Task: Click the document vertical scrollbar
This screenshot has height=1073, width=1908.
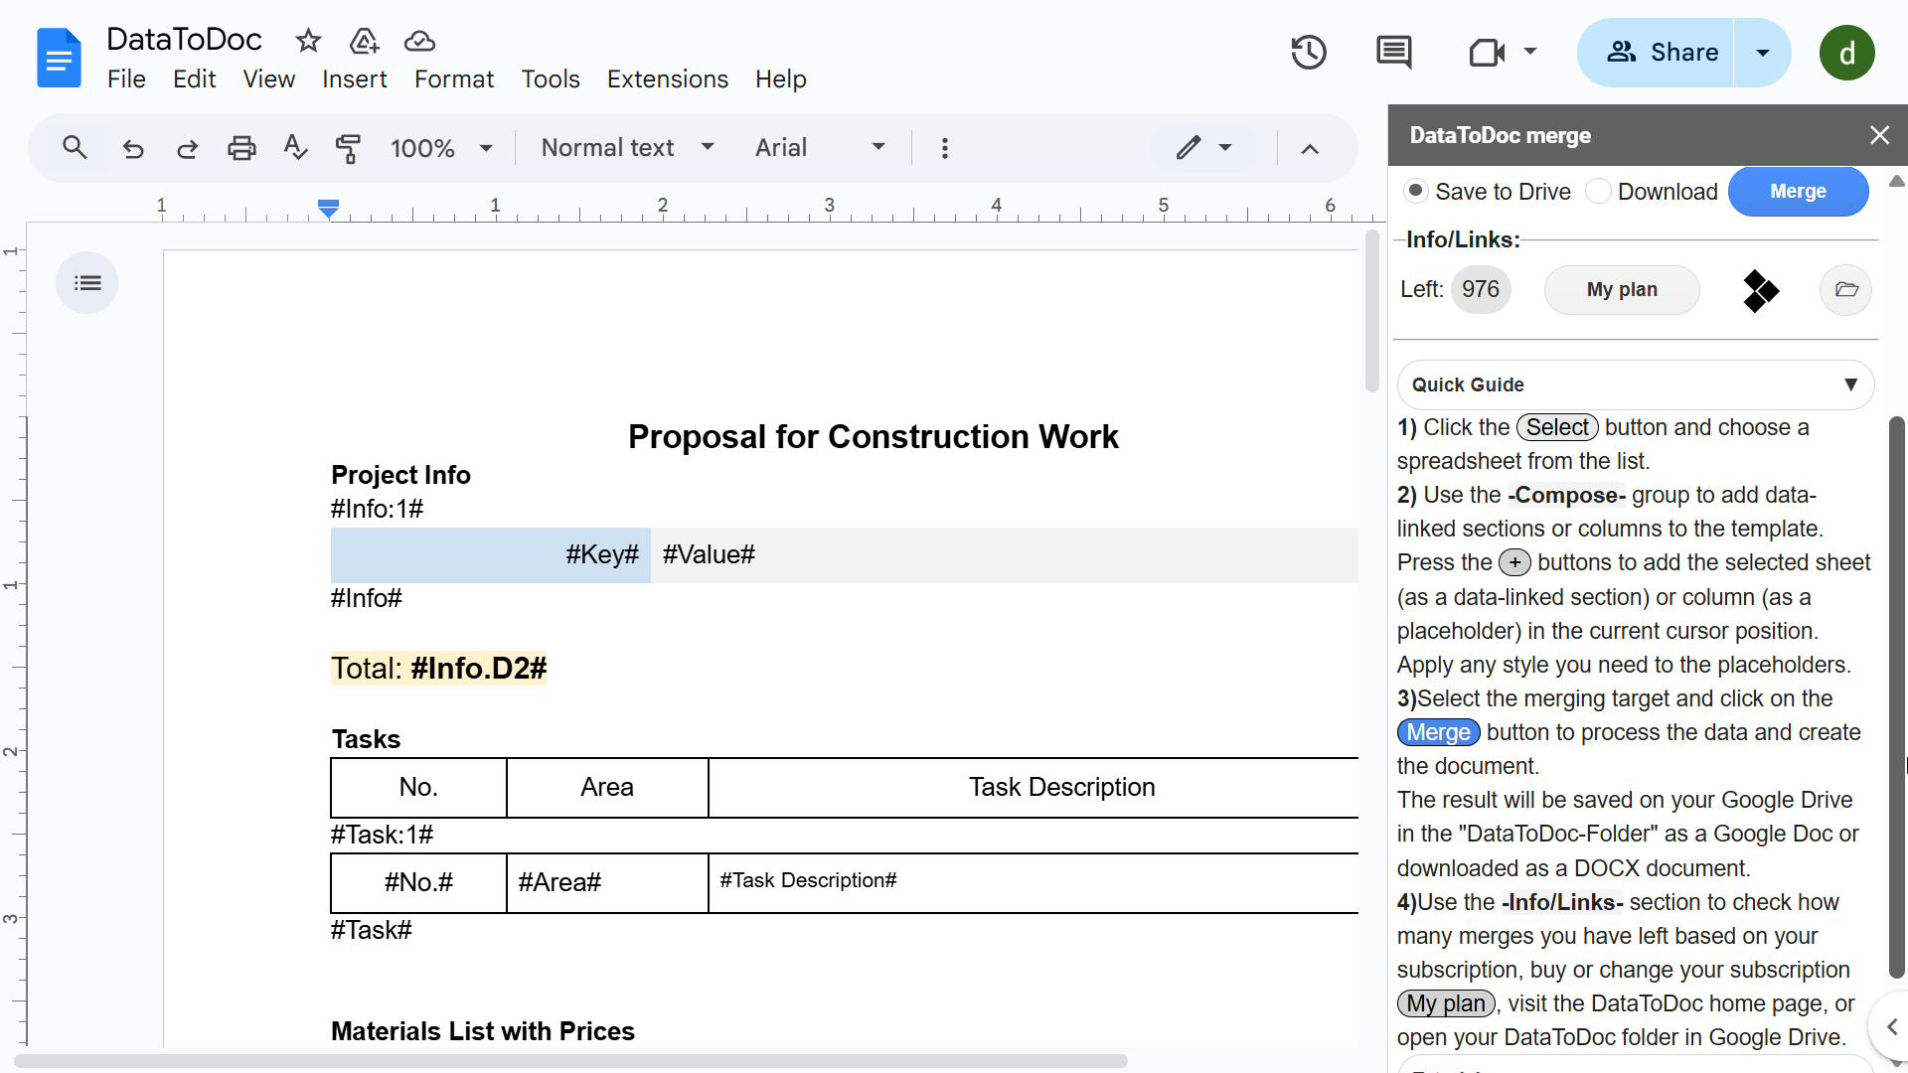Action: pos(1371,312)
